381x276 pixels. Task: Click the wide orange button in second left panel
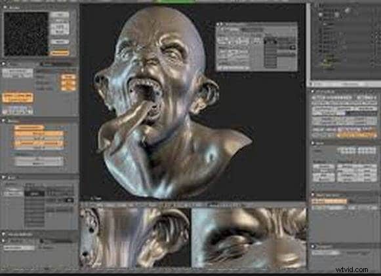[18, 97]
